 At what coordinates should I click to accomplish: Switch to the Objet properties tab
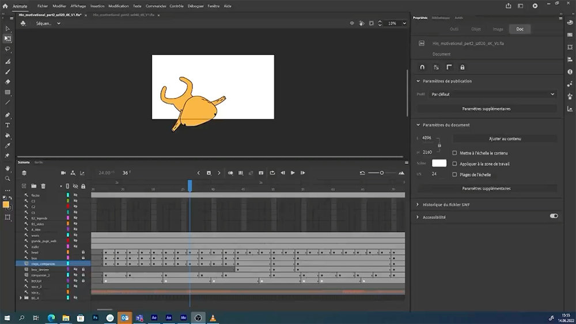click(x=476, y=29)
